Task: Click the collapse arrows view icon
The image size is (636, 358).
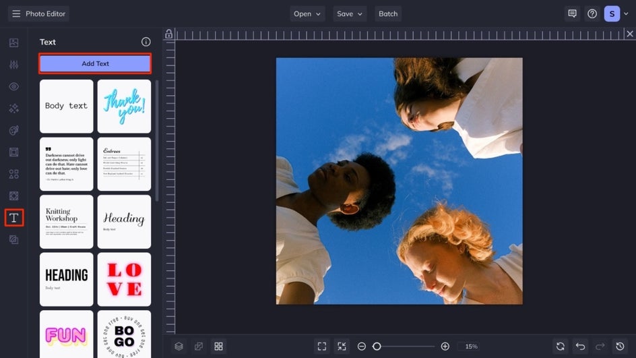Action: pos(342,347)
